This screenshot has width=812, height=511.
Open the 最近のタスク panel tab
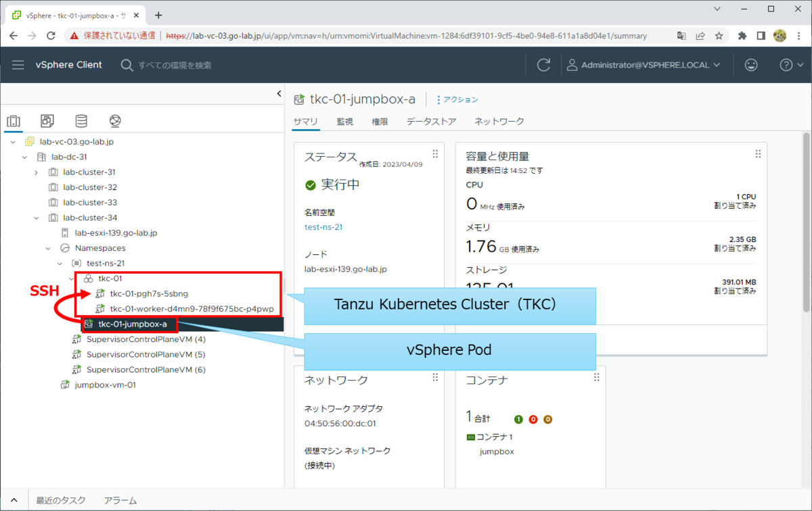pos(61,500)
